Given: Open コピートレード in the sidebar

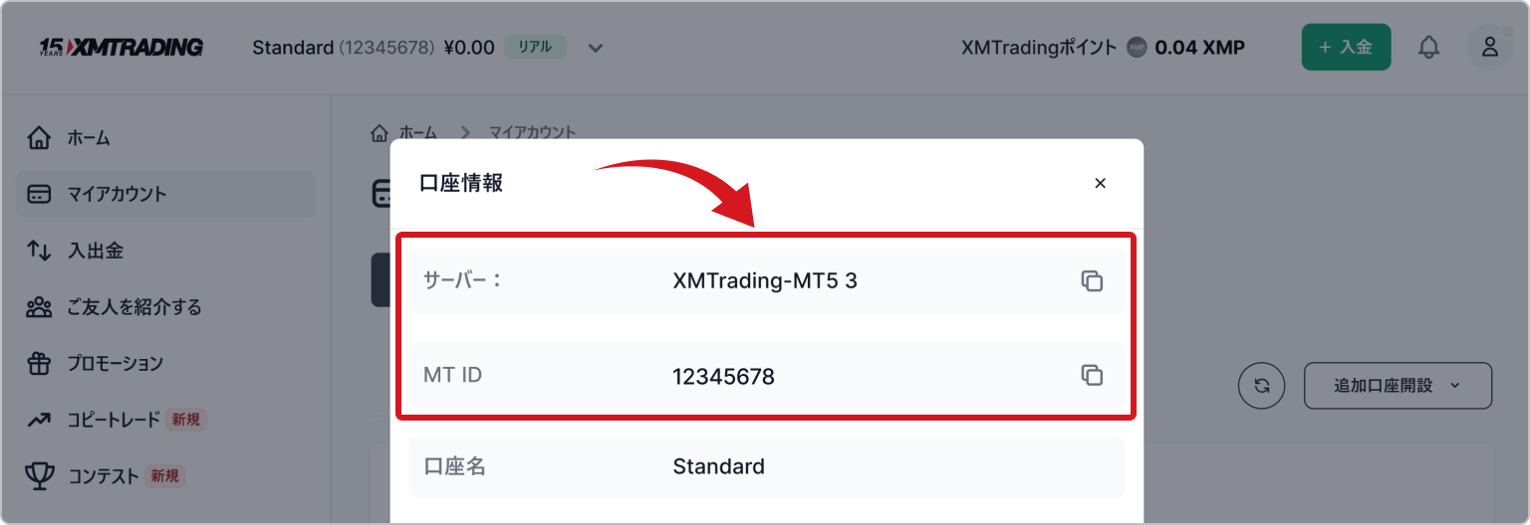Looking at the screenshot, I should click(x=113, y=420).
